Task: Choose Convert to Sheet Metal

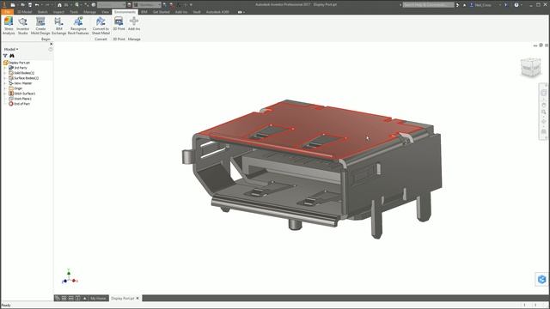Action: 101,26
